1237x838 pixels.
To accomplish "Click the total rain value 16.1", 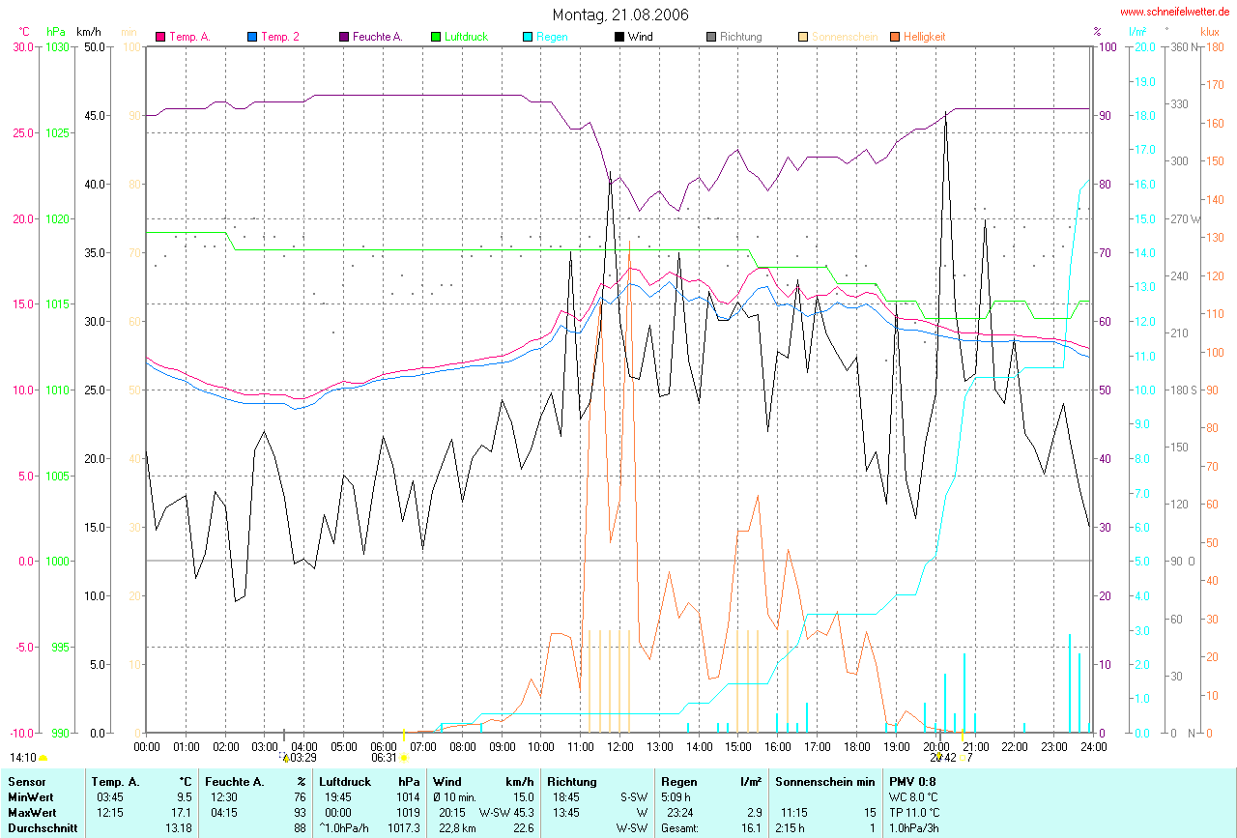I will pyautogui.click(x=752, y=828).
